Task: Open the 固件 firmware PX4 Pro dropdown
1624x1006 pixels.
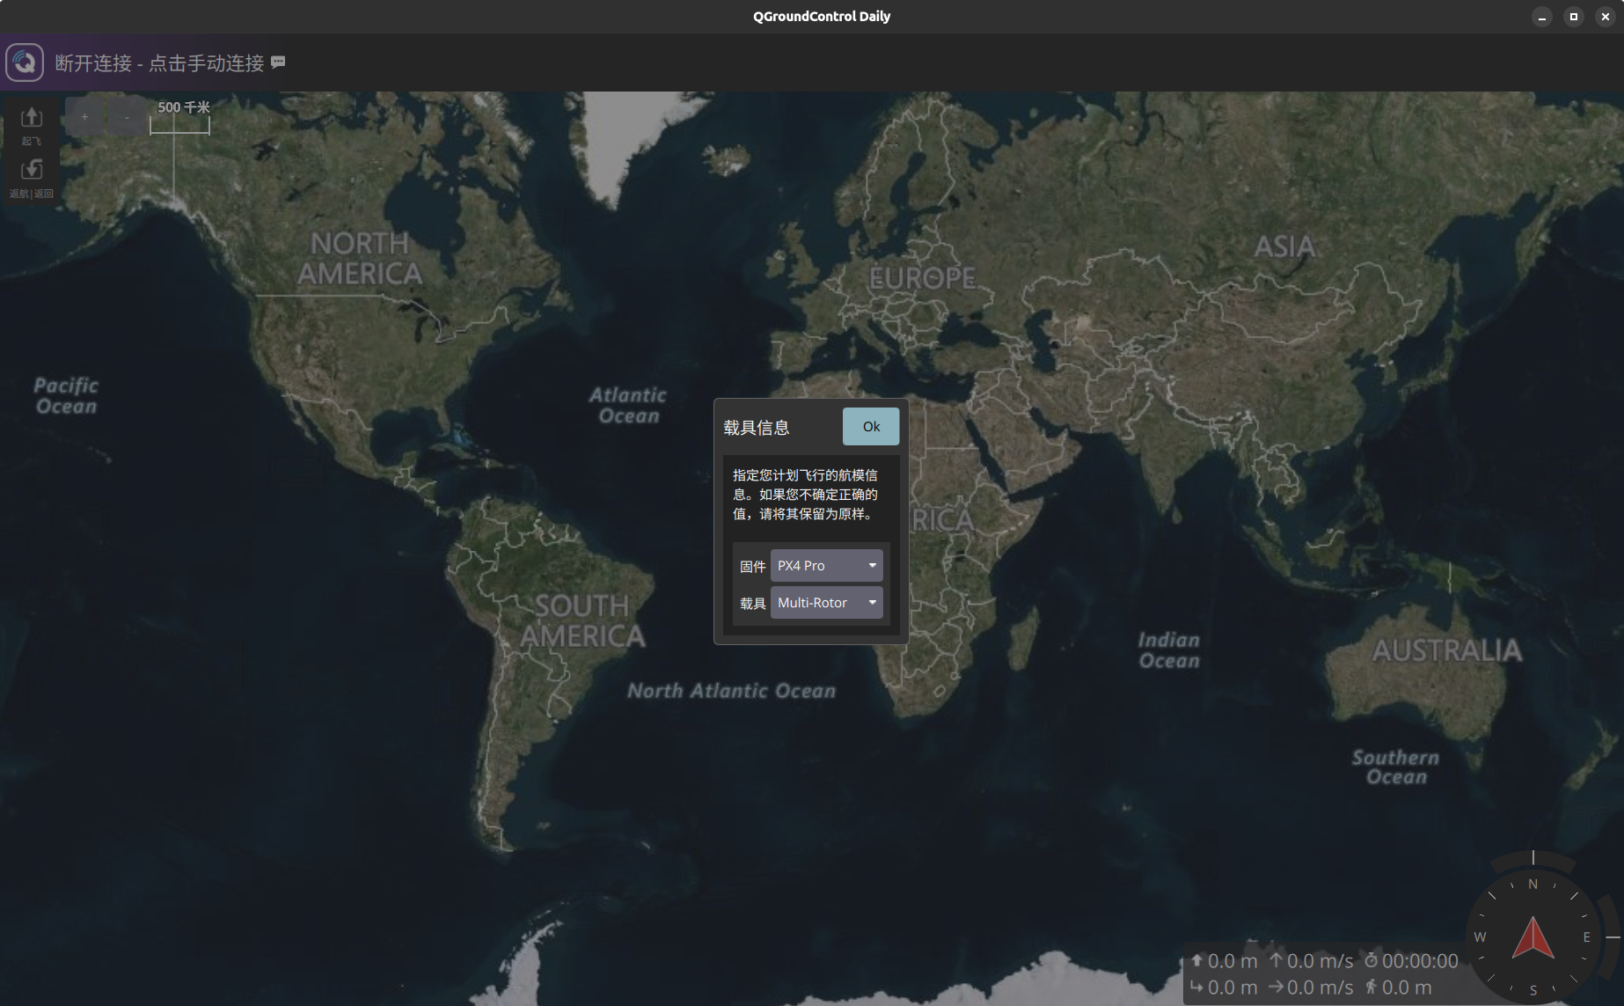Action: click(826, 566)
